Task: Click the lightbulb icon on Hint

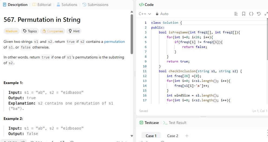Action: (70, 31)
